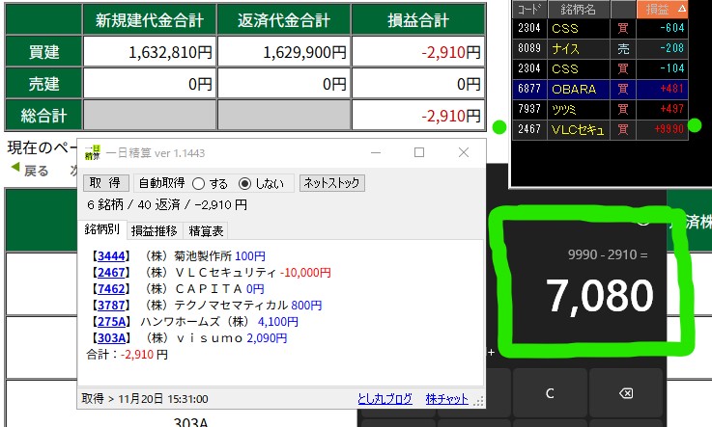Viewport: 712px width, 427px height.
Task: Click the 2467 VLCセキュリティ code link
Action: (112, 272)
